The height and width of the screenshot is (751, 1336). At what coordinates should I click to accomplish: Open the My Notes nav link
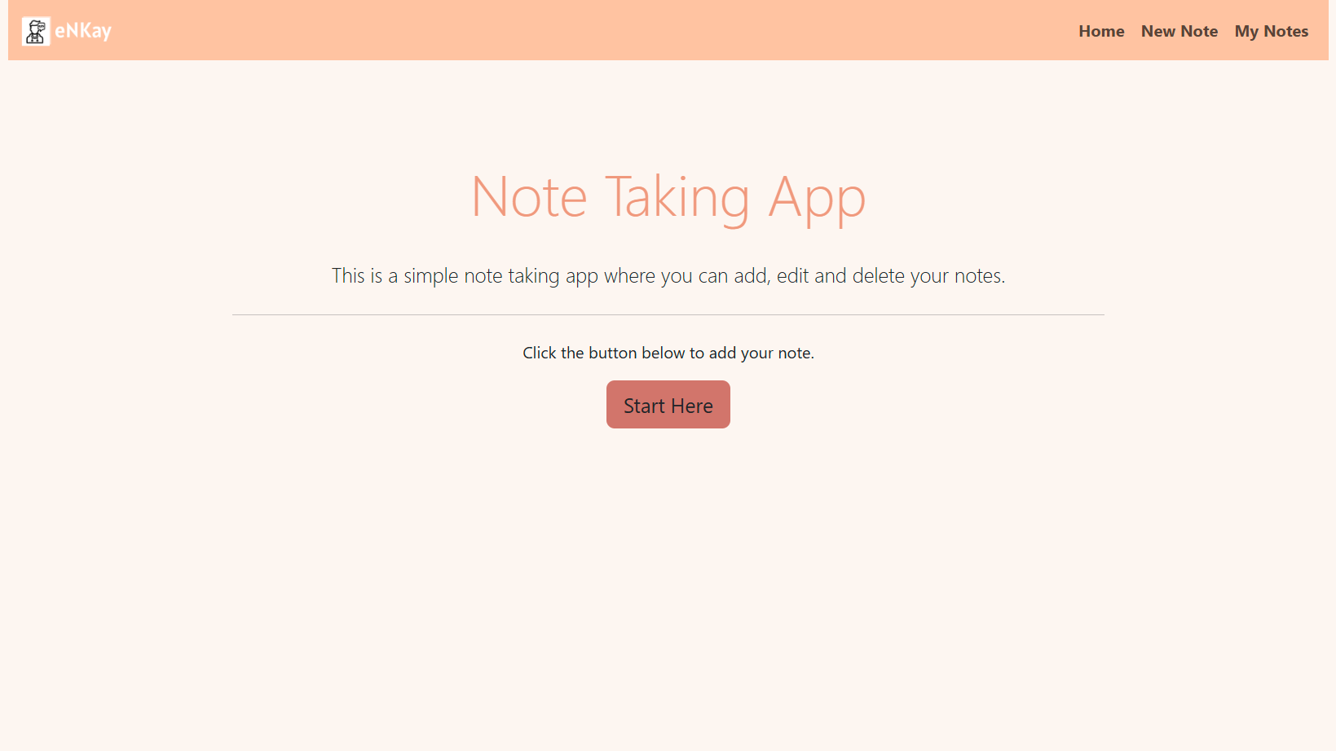point(1272,31)
